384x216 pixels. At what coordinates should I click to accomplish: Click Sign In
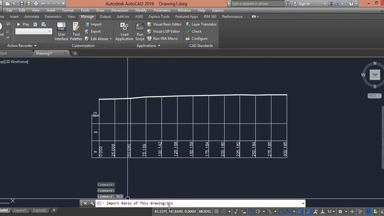pos(302,4)
